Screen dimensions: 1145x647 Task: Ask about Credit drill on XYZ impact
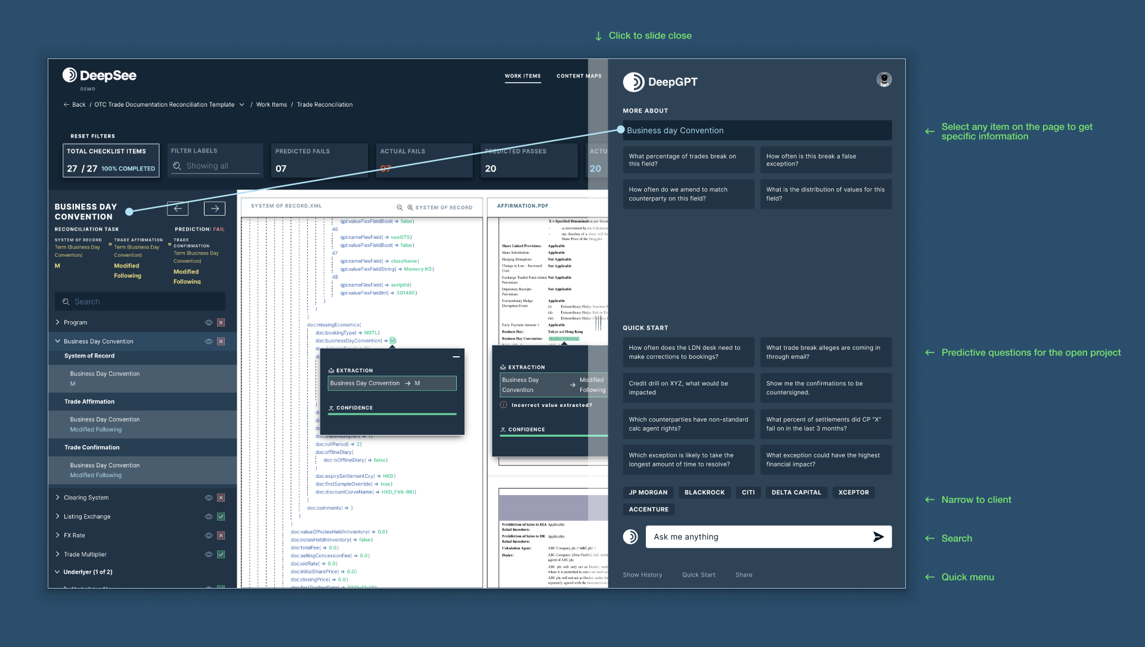pos(688,388)
